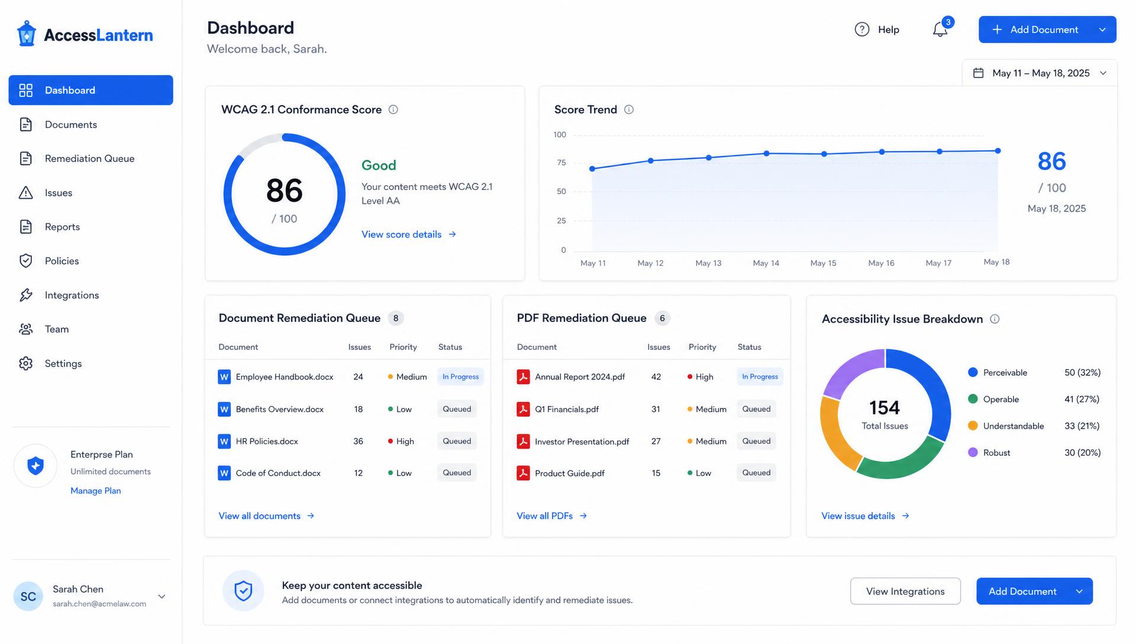Screen dimensions: 1136x644
Task: Click the Robust purple legend dot
Action: click(973, 452)
